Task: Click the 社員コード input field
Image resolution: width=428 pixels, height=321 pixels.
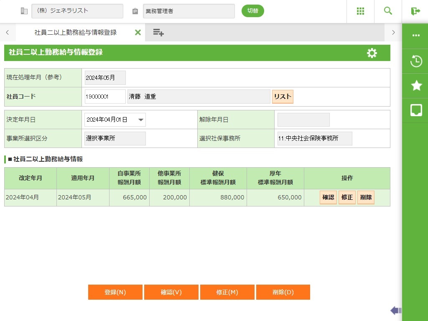Action: [105, 97]
